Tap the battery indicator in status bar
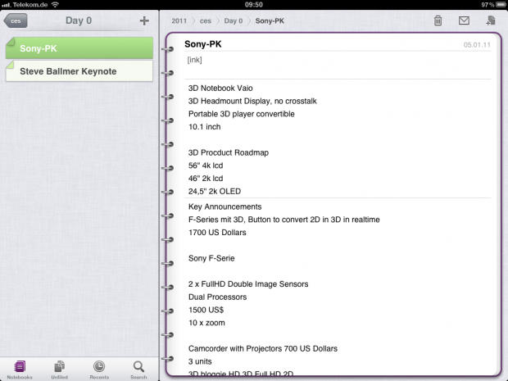Screen dimensions: 508x381 (501, 5)
